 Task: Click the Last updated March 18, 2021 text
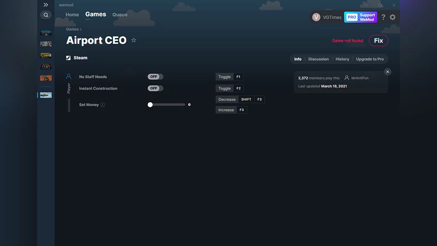coord(322,86)
